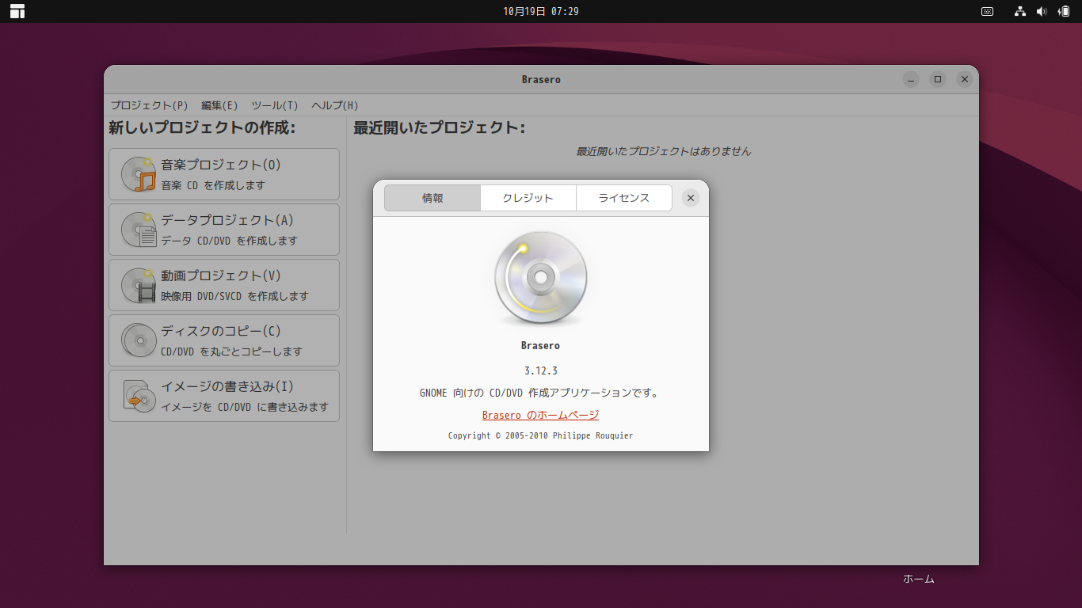Click the disc copy double-disc icon
The image size is (1082, 608).
(139, 340)
